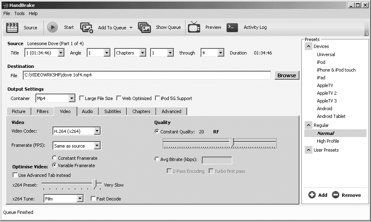This screenshot has height=222, width=371.
Task: Select the High Profile preset
Action: [328, 141]
